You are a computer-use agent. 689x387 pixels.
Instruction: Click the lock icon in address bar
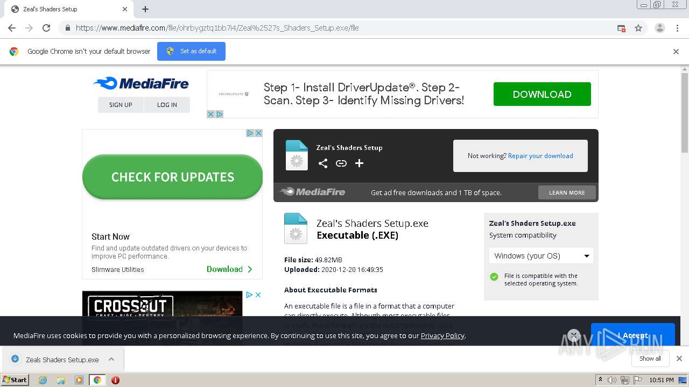click(x=67, y=28)
